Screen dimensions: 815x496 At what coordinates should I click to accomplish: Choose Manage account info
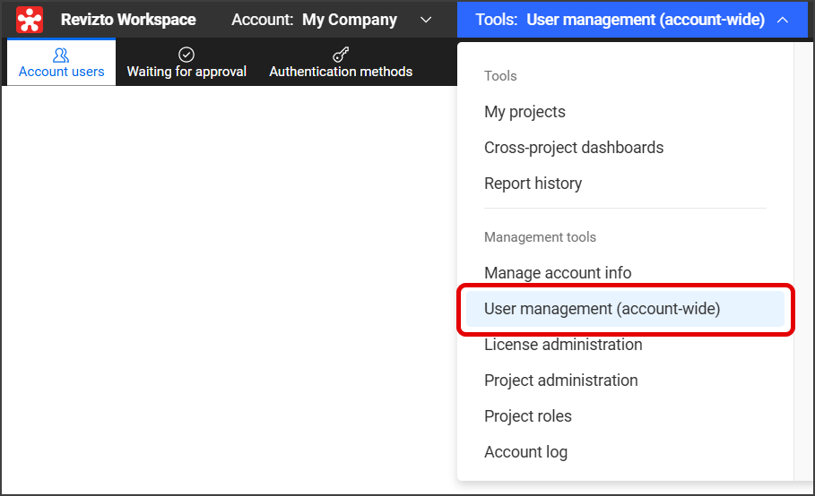point(558,273)
